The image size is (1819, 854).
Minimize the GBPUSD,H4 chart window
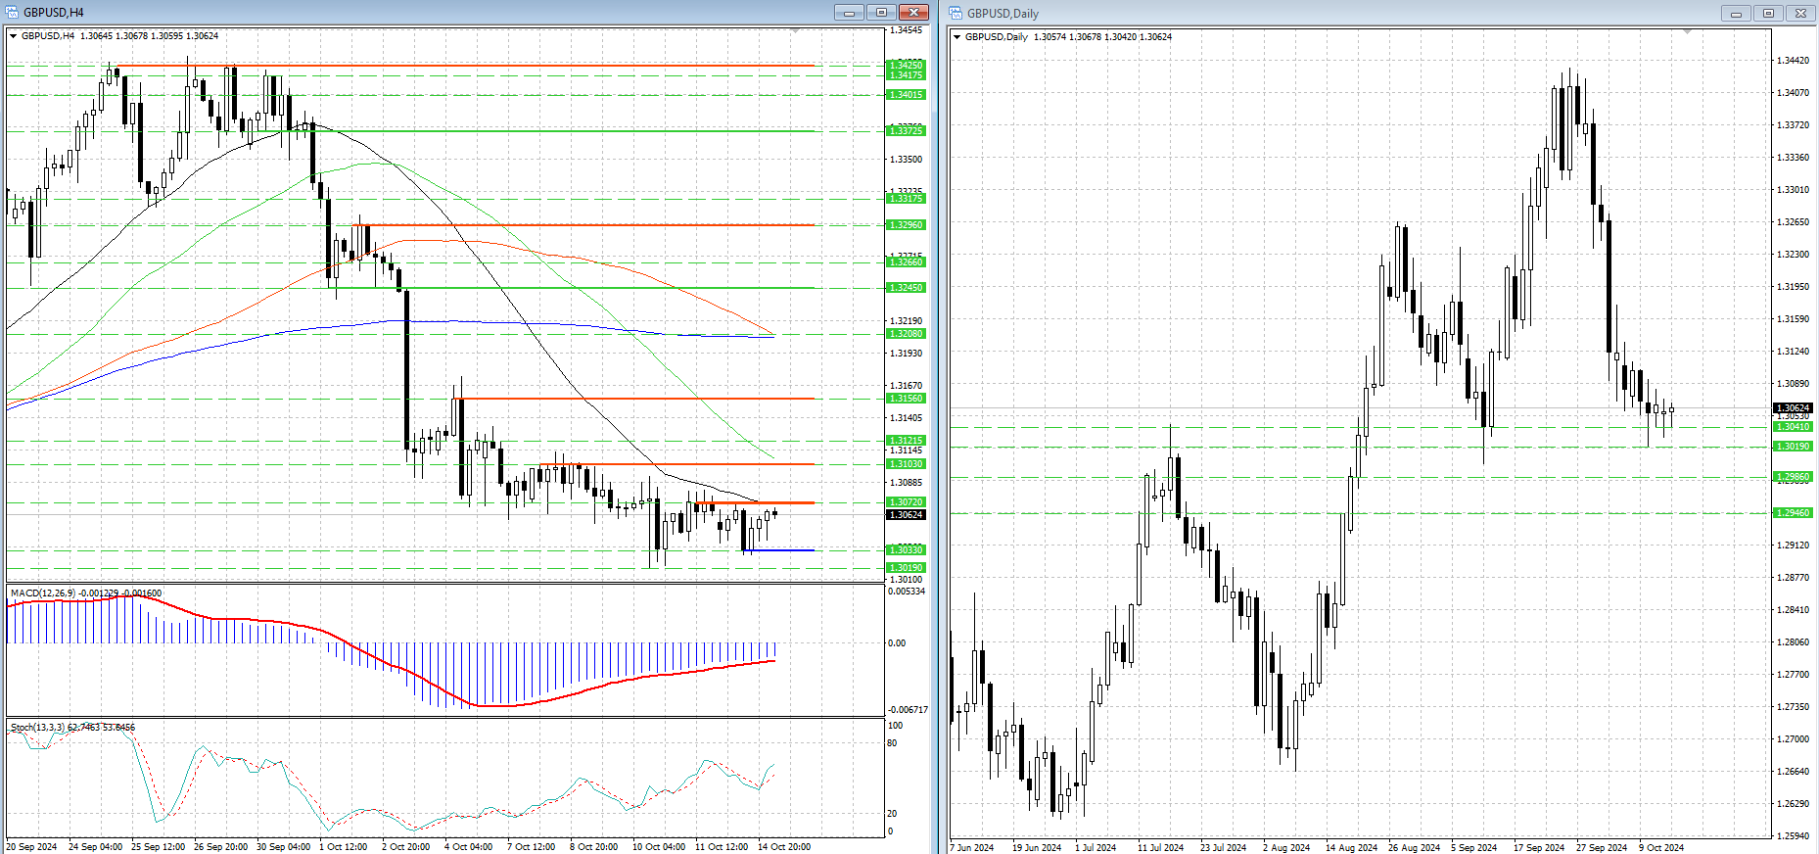[x=849, y=13]
